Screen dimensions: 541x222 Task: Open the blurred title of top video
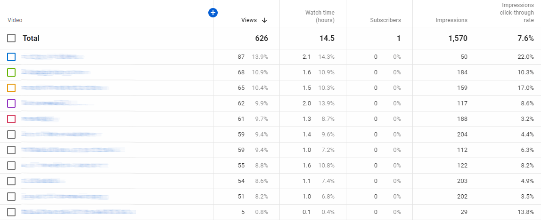point(52,57)
